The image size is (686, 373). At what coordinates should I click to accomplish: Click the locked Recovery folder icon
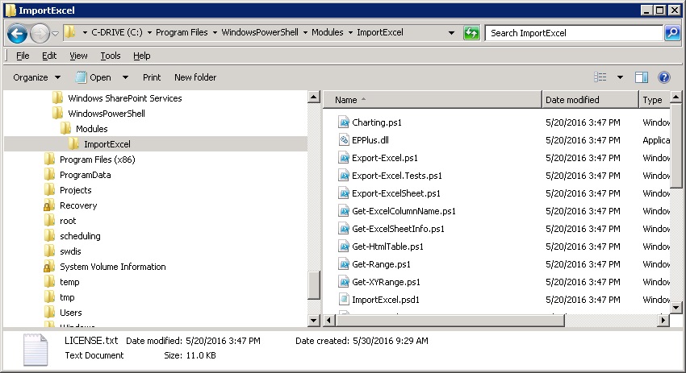(x=49, y=205)
